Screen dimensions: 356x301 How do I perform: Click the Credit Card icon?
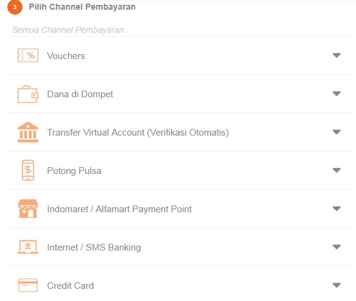[x=28, y=285]
